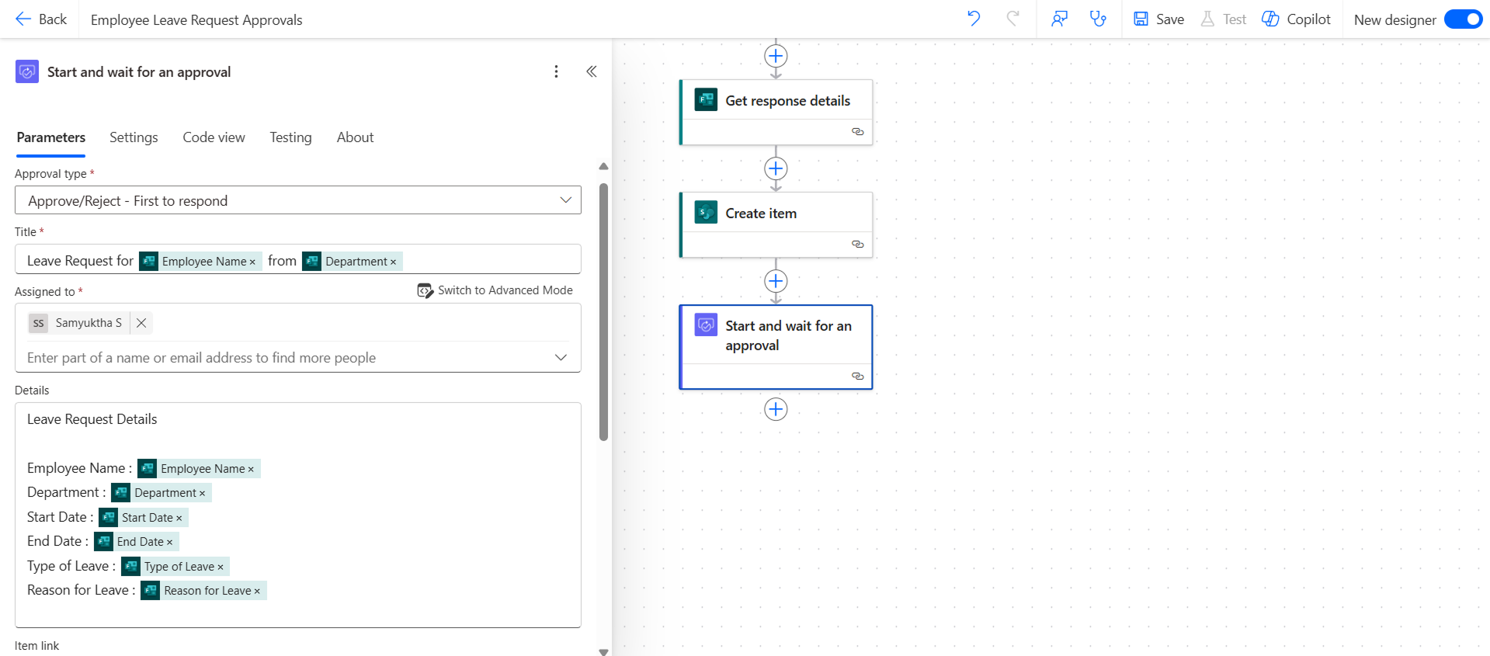Click the Redo icon in top toolbar
Viewport: 1490px width, 656px height.
[x=1012, y=19]
